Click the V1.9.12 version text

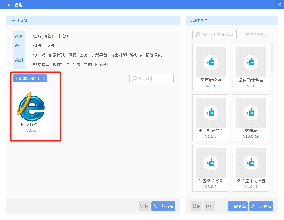tap(251, 187)
